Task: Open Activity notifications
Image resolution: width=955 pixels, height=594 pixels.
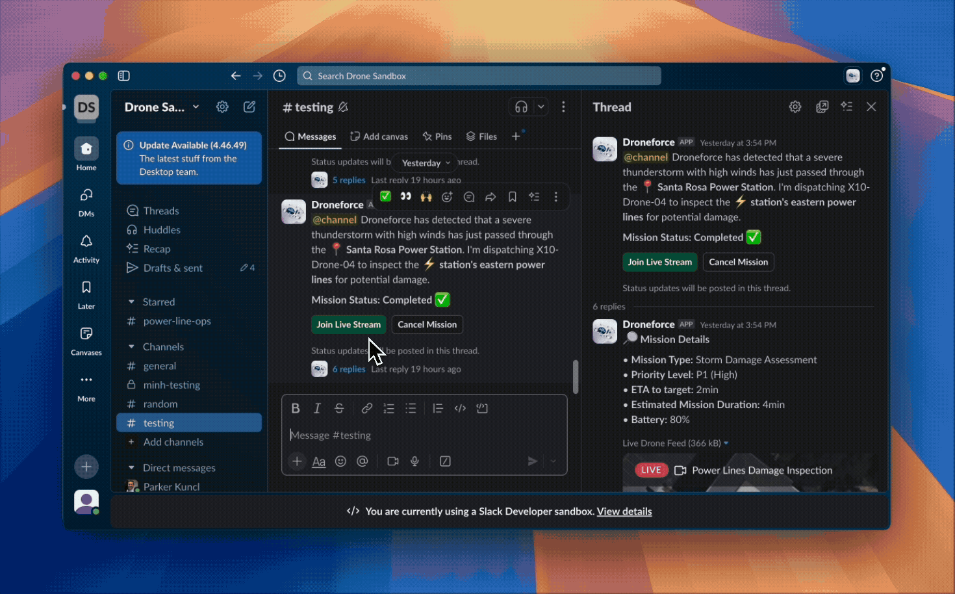Action: coord(86,248)
